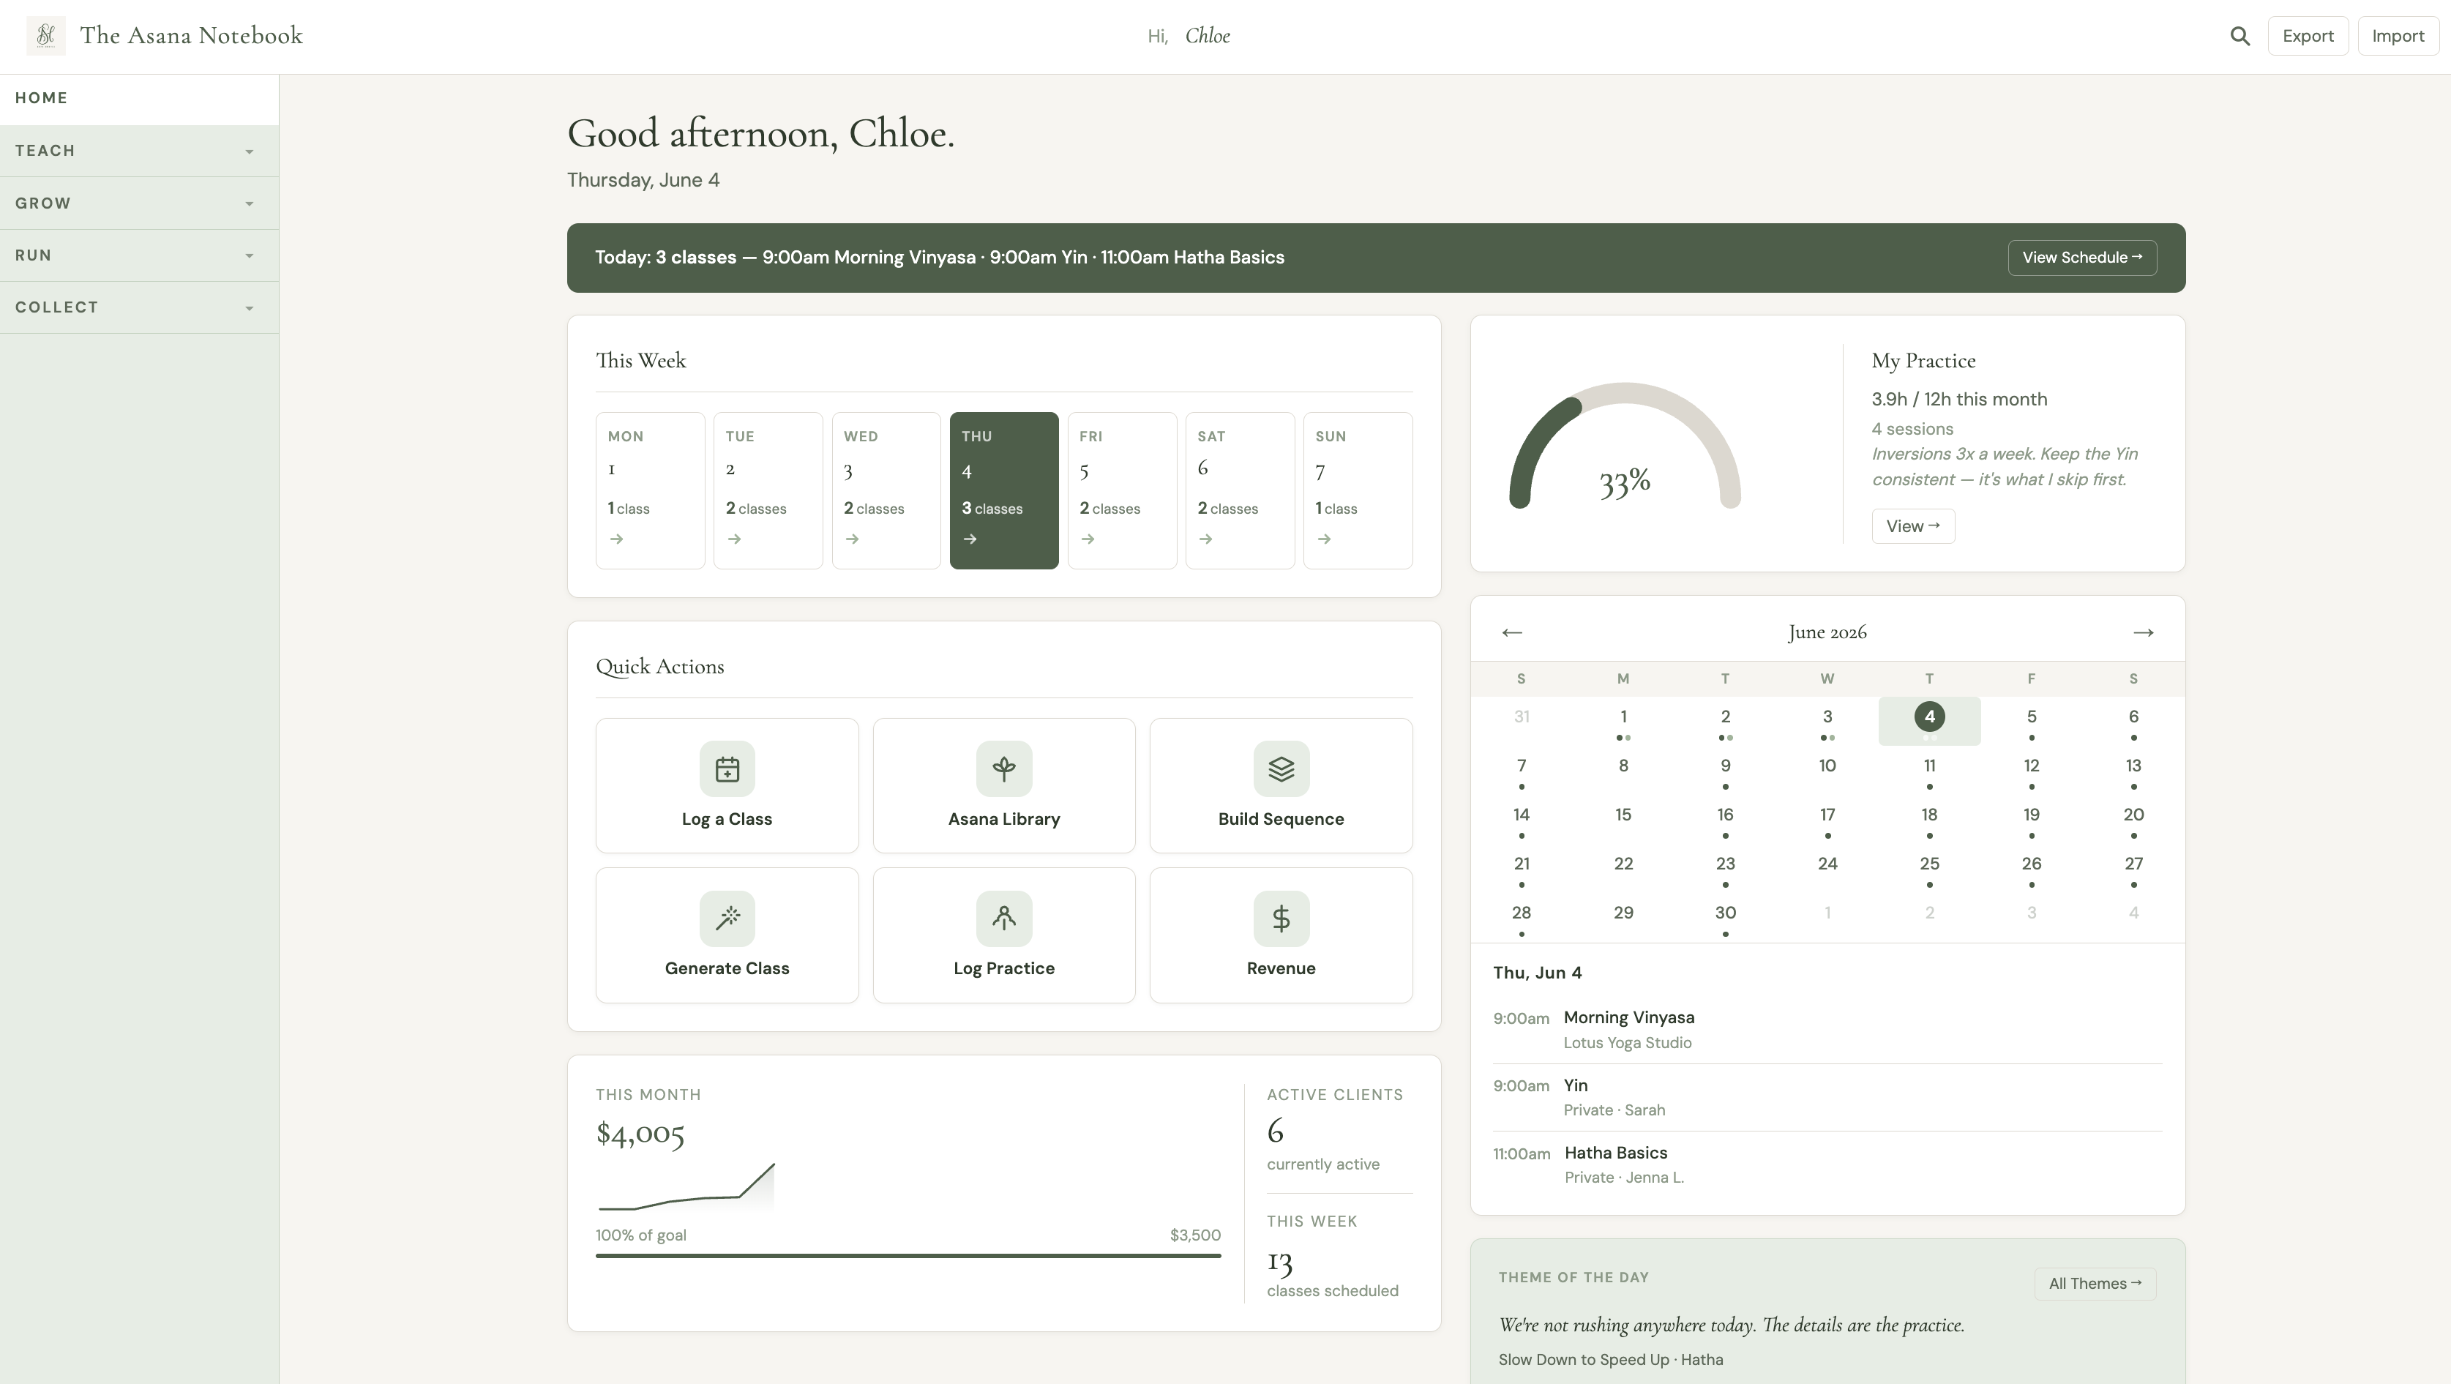Go to next month in calendar

point(2143,632)
